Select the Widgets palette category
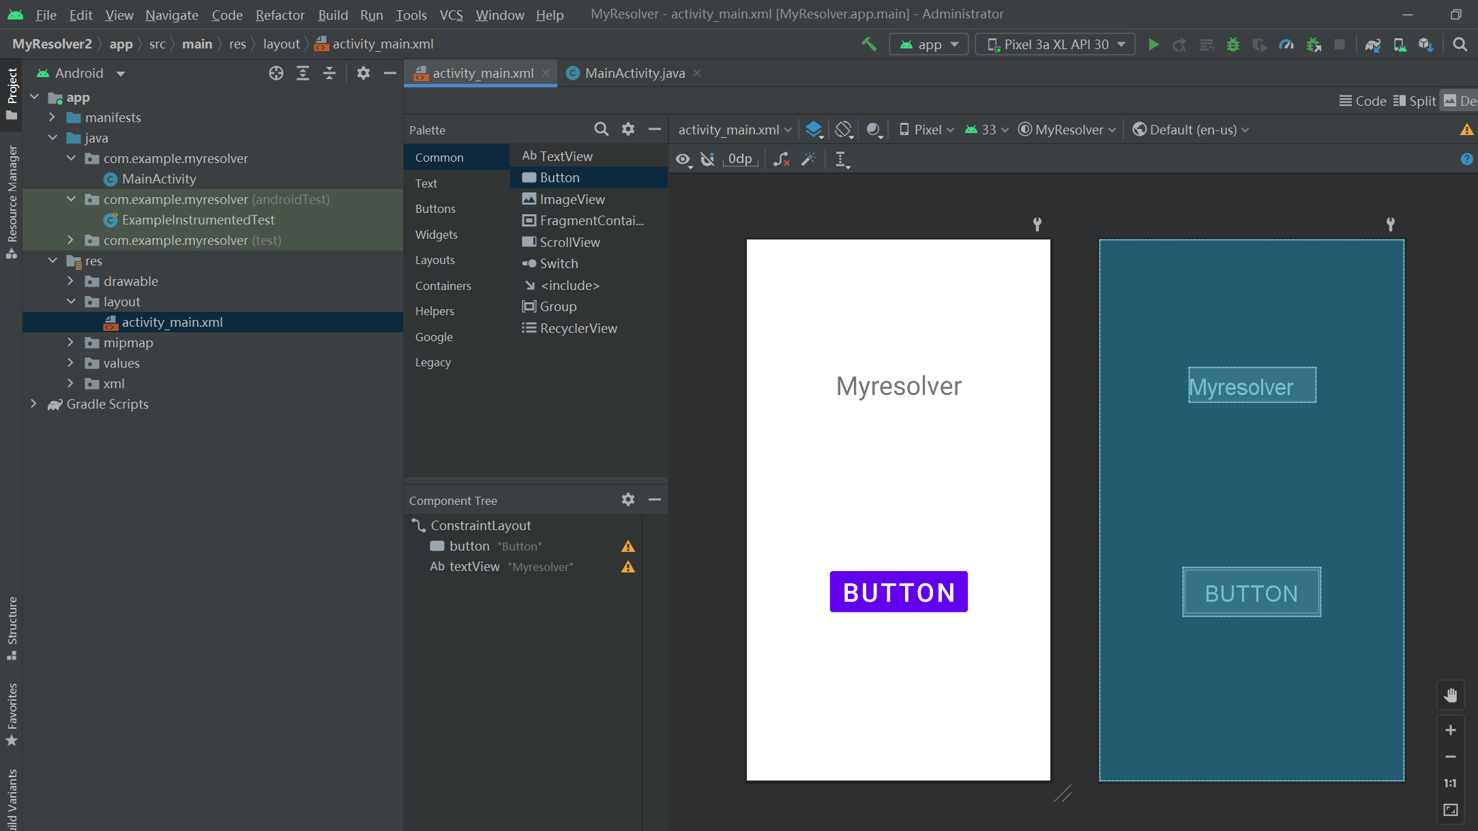This screenshot has height=831, width=1478. [436, 235]
